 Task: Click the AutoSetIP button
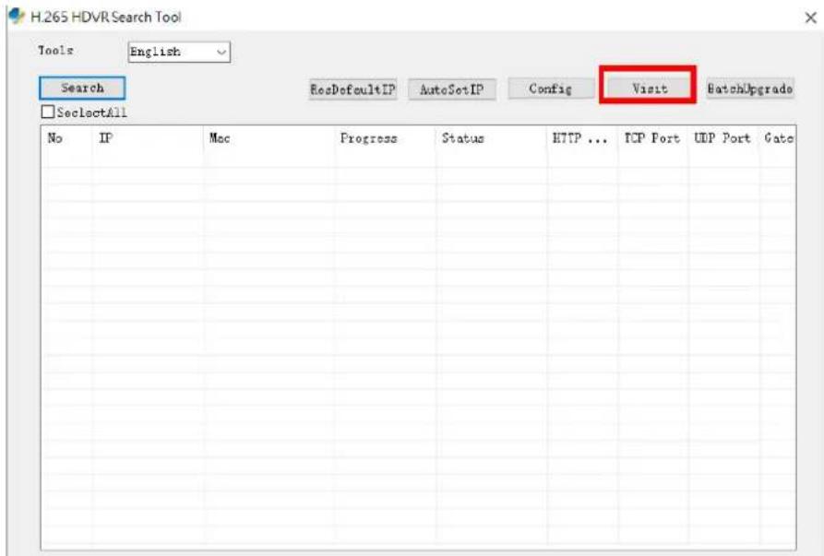tap(451, 89)
